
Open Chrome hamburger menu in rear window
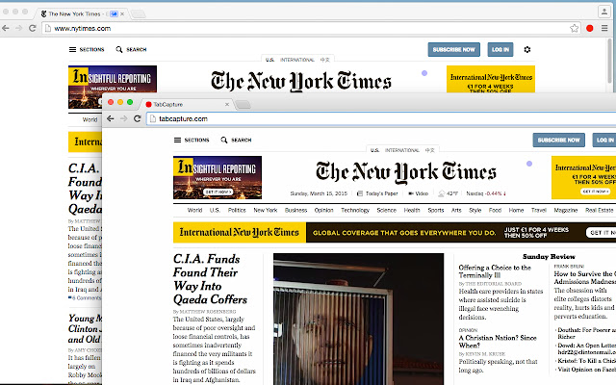coord(604,28)
